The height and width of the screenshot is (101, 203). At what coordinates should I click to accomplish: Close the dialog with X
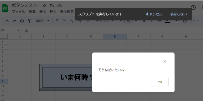(x=165, y=61)
